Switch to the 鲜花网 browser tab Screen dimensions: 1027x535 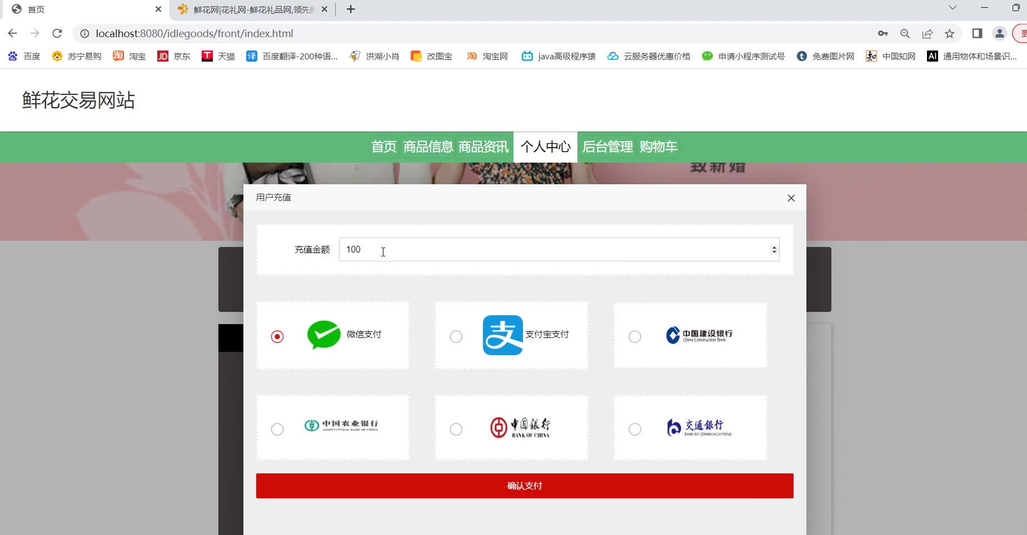point(253,9)
